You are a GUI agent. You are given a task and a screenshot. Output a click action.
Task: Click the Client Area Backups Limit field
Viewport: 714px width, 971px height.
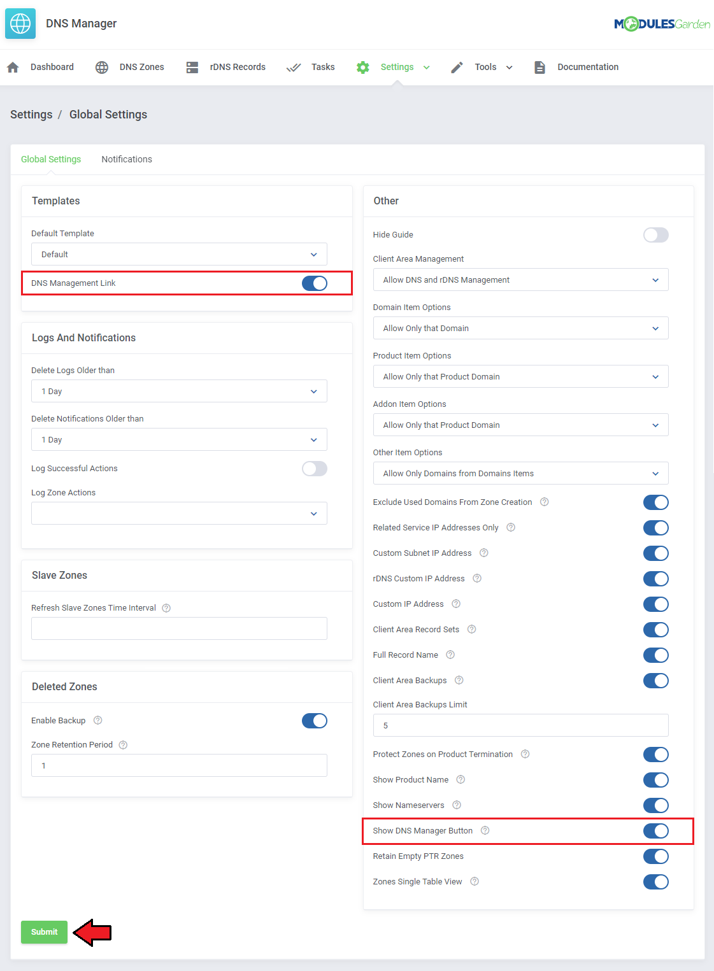(520, 725)
